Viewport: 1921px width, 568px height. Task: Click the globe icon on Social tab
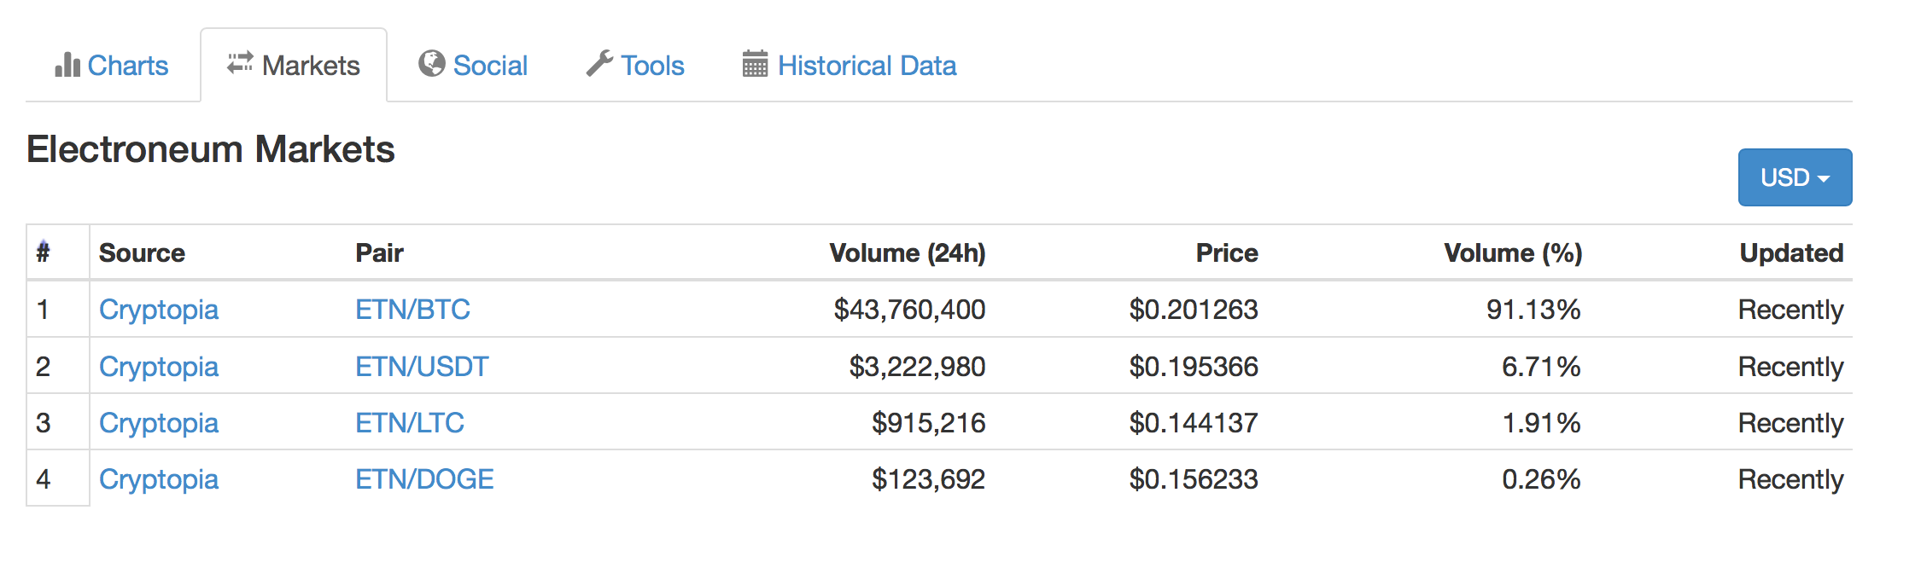coord(432,64)
